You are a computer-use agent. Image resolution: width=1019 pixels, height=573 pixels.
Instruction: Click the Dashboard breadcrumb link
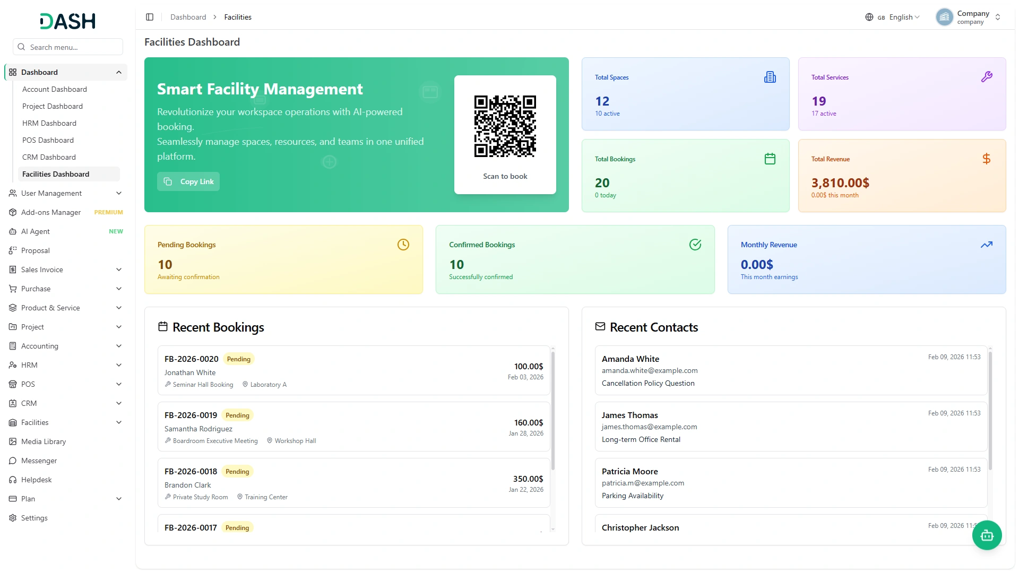[188, 17]
